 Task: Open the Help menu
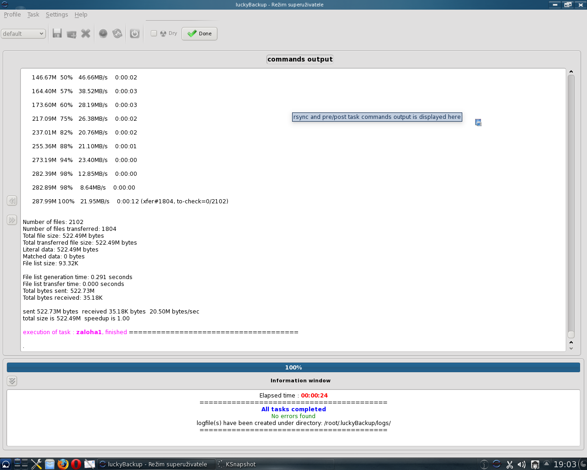pos(81,15)
